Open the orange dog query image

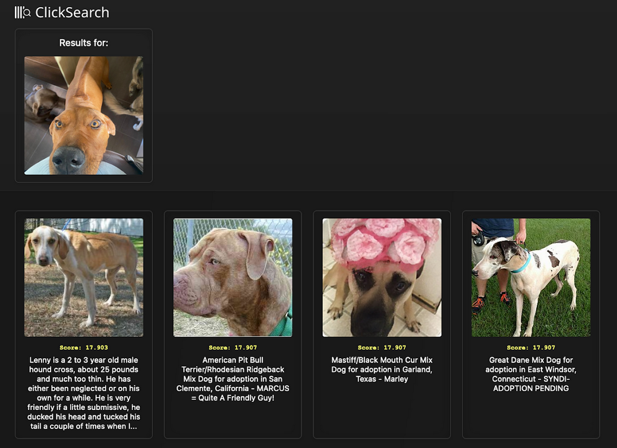click(x=84, y=115)
